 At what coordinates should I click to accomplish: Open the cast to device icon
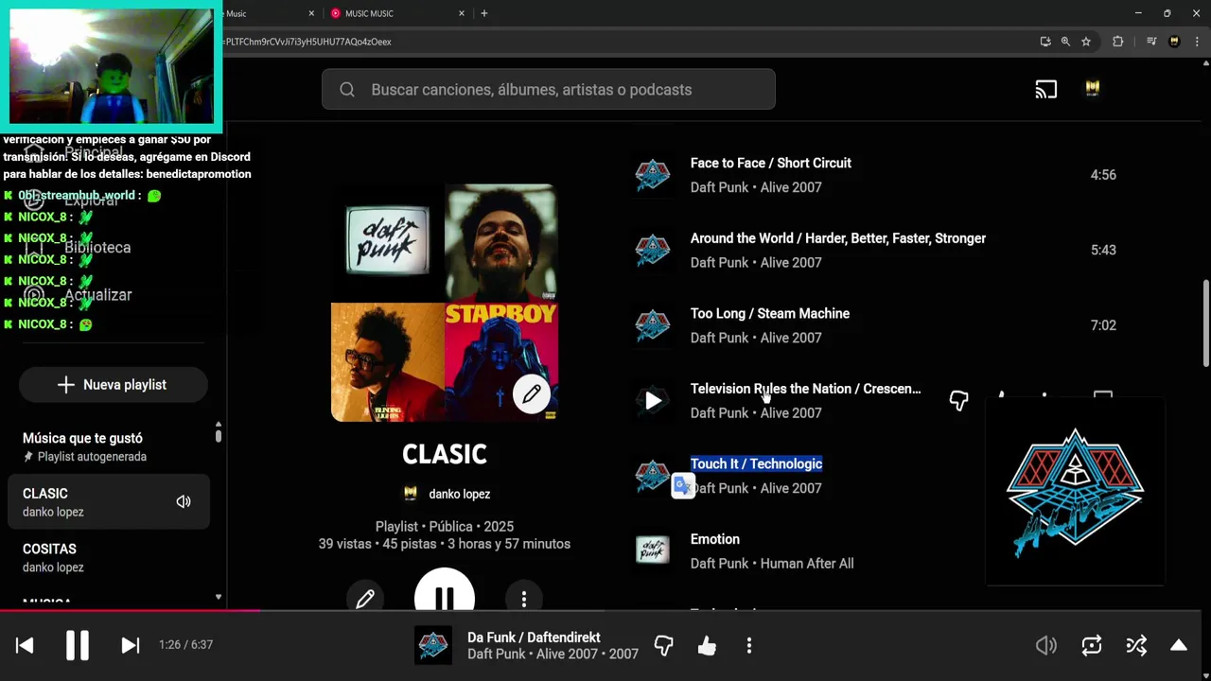coord(1045,90)
